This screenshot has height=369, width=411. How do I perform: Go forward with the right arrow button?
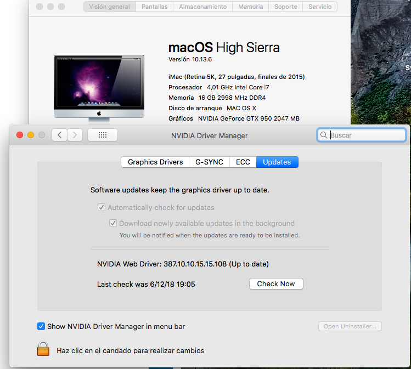75,135
